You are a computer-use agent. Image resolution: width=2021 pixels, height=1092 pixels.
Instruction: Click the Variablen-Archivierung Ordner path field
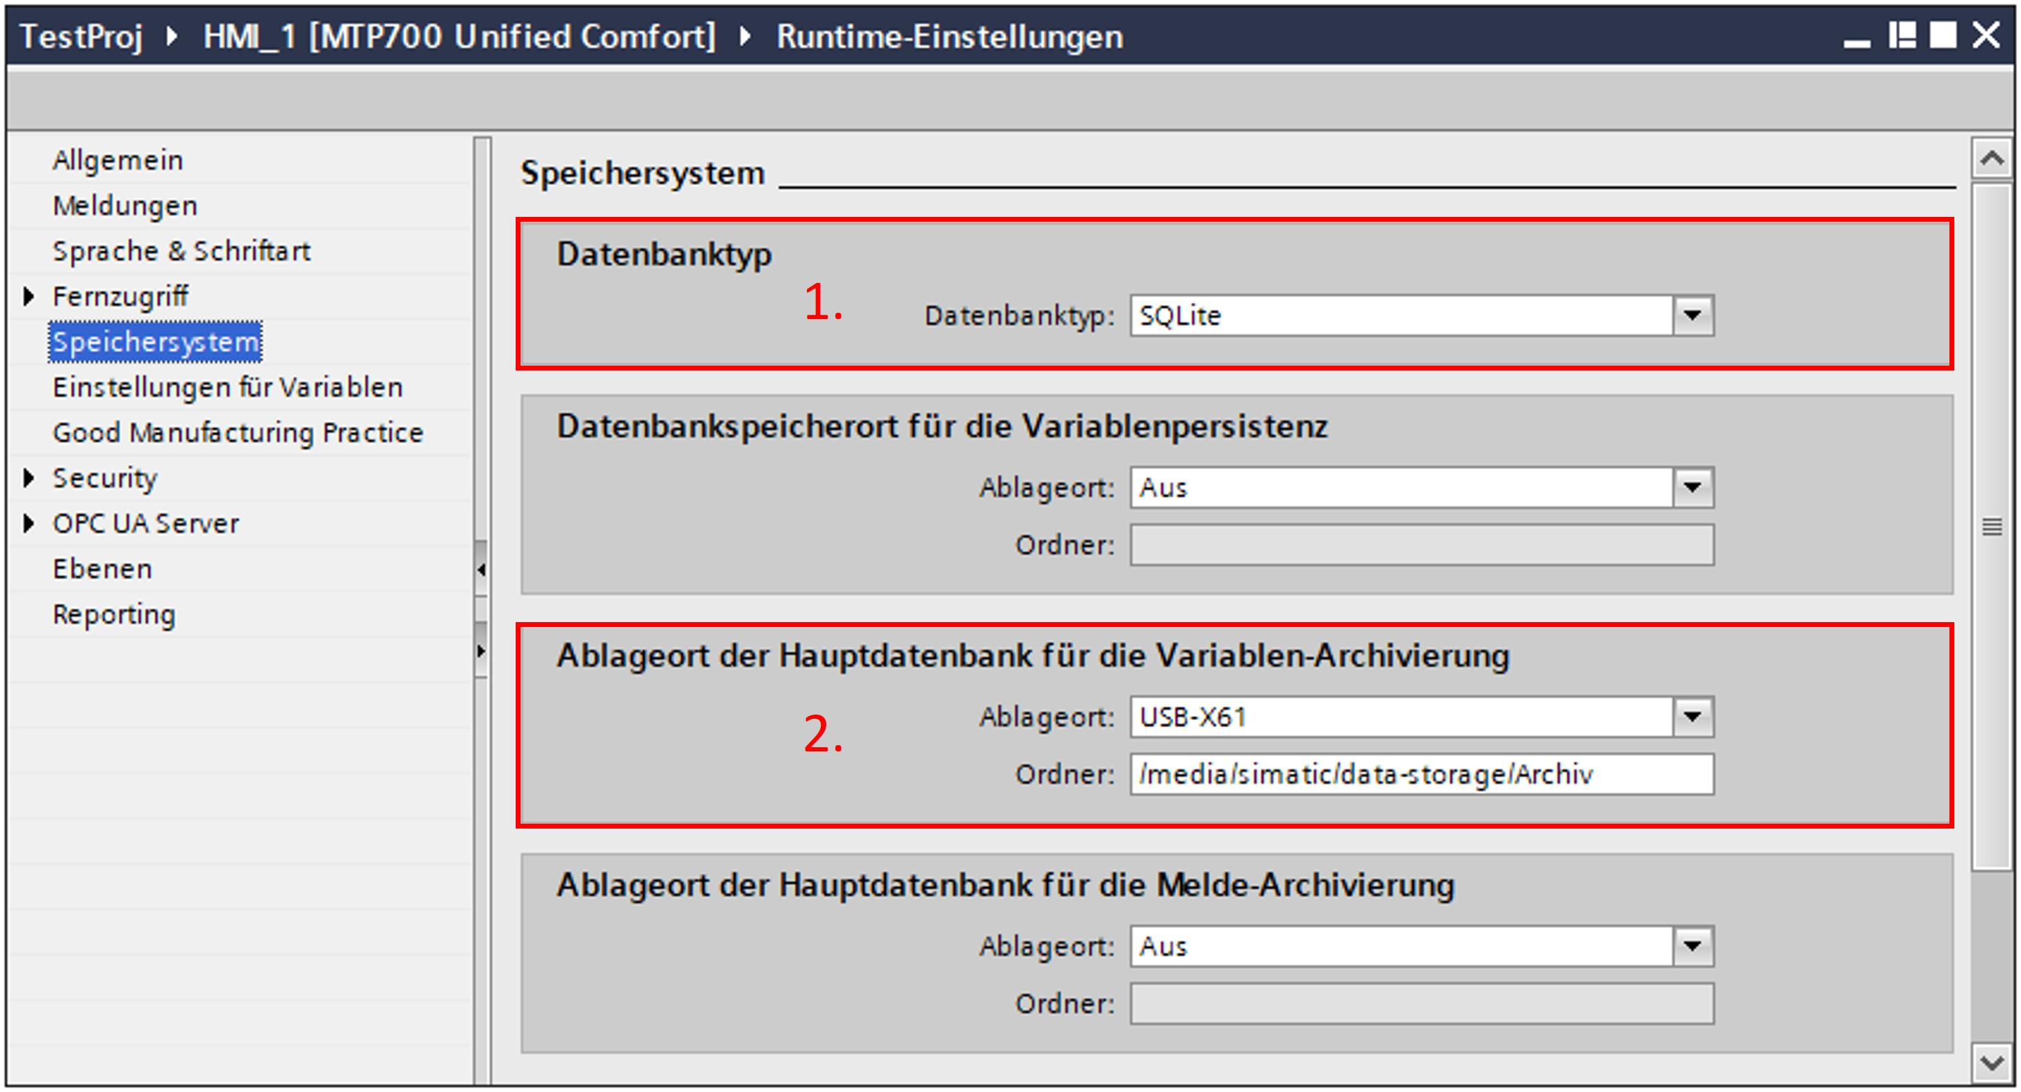point(1421,774)
